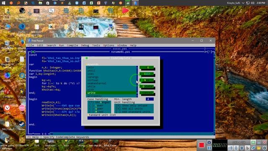Close CodeComplete dialog with green square icon
Screen dimensions: 268x151
click(x=87, y=58)
